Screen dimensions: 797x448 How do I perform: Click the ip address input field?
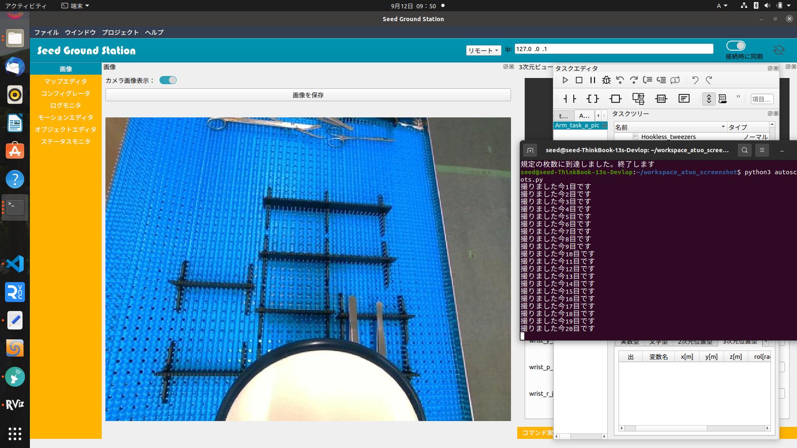tap(614, 49)
